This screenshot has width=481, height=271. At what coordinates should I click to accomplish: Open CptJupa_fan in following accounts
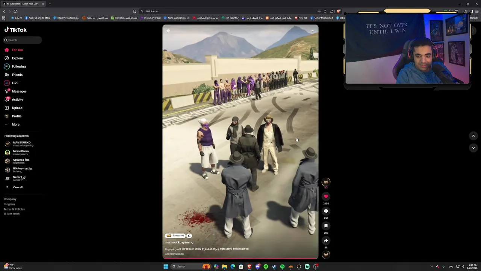point(17,161)
